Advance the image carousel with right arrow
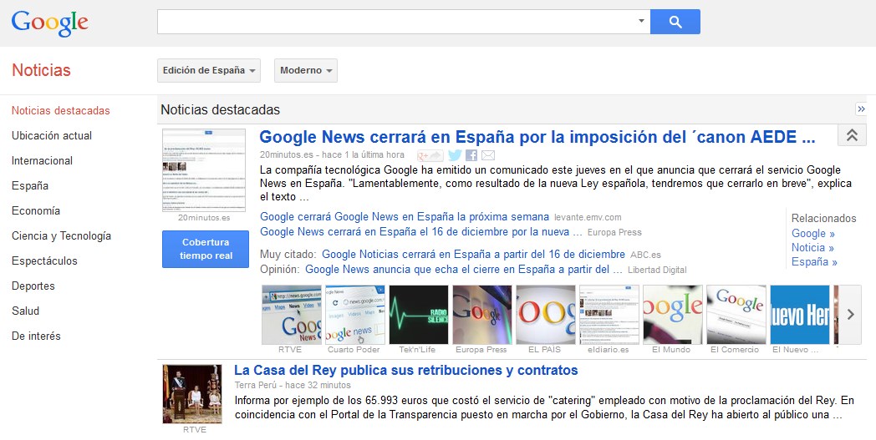The height and width of the screenshot is (440, 876). tap(850, 315)
